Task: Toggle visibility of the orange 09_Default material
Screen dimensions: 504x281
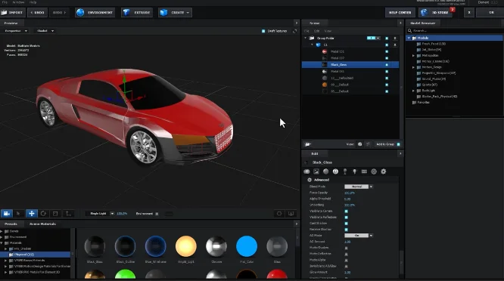Action: tap(387, 85)
